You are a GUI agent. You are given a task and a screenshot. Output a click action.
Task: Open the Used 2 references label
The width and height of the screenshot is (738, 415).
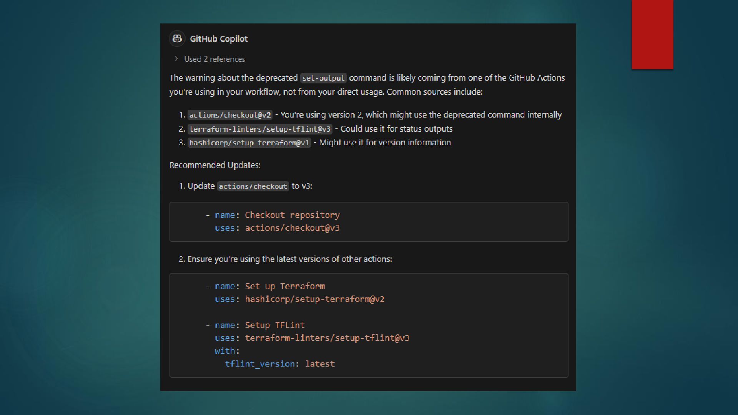tap(214, 59)
